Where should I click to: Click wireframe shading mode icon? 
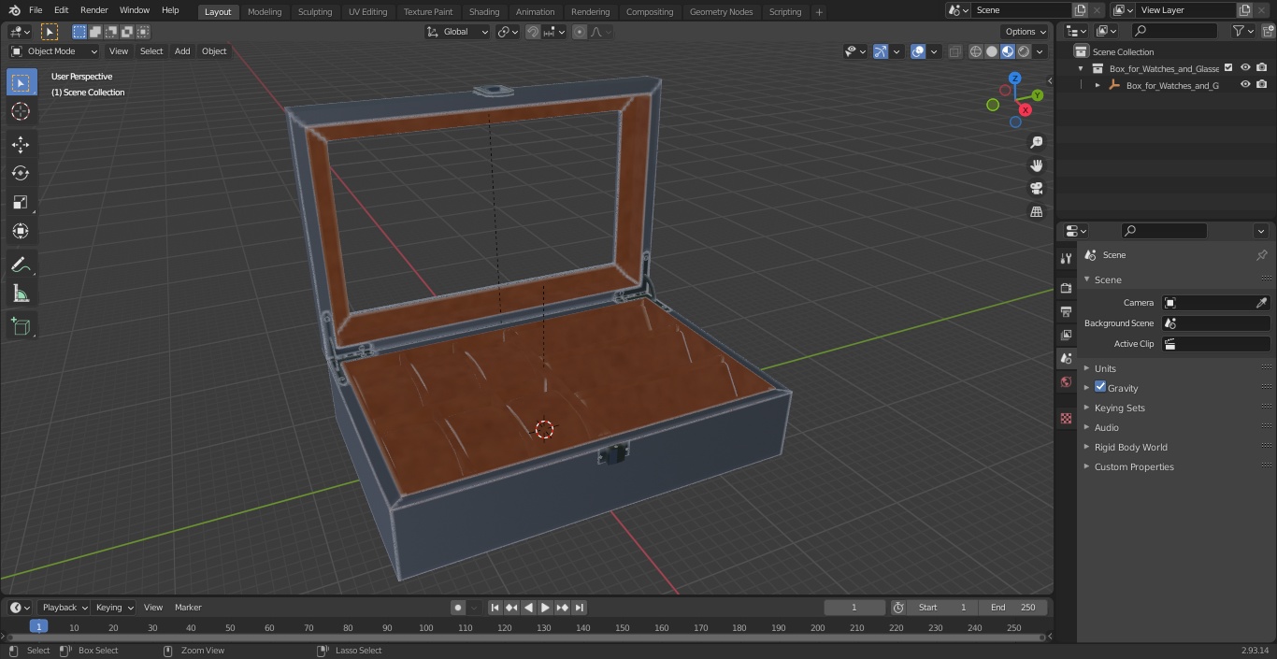point(975,51)
